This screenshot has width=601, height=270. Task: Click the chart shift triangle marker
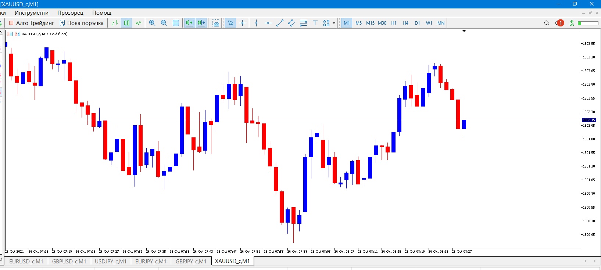464,31
